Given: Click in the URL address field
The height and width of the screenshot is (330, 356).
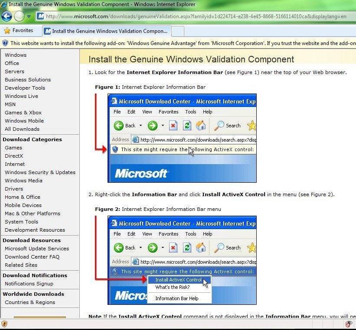Looking at the screenshot, I should click(x=195, y=16).
